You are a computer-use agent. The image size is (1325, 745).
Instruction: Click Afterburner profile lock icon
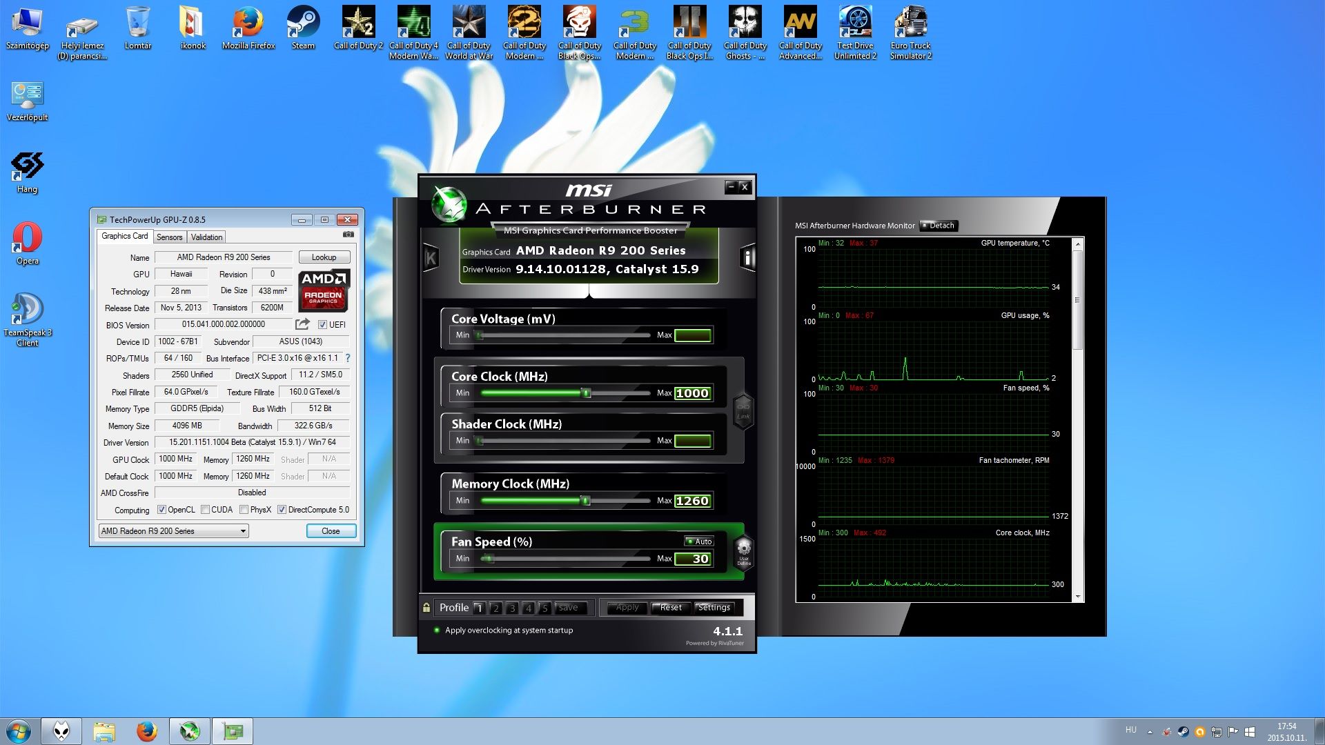point(426,608)
